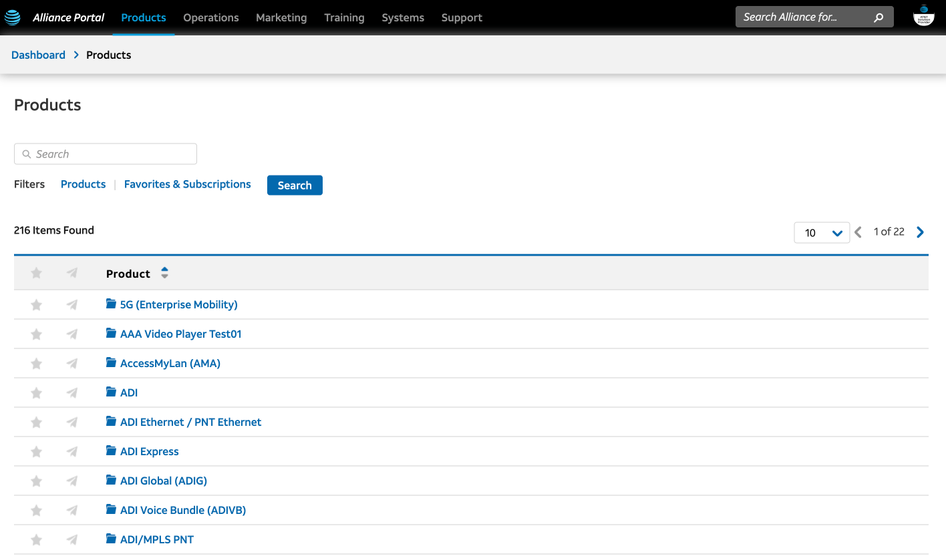Open the AT&T Solution Provider profile icon
946x556 pixels.
tap(923, 17)
